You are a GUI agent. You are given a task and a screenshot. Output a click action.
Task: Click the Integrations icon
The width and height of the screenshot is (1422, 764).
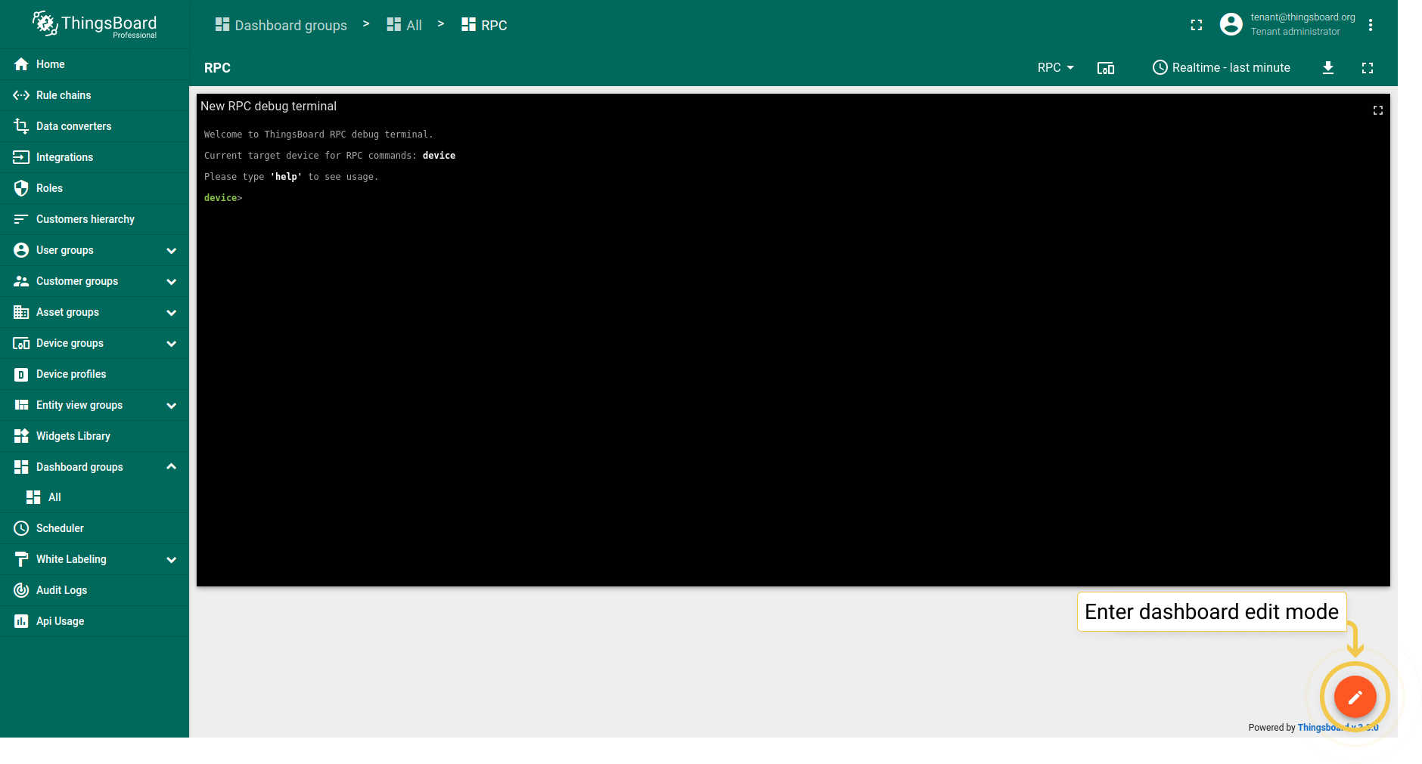point(21,157)
